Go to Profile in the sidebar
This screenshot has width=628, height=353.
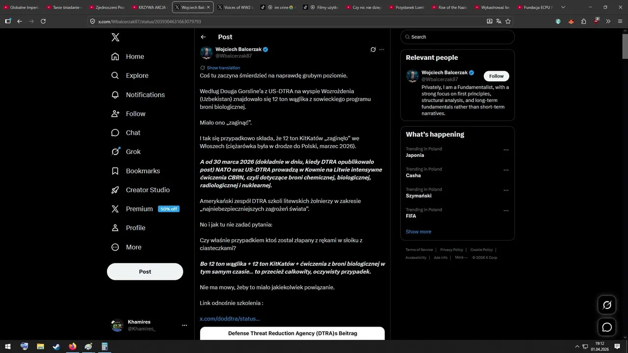click(x=128, y=228)
